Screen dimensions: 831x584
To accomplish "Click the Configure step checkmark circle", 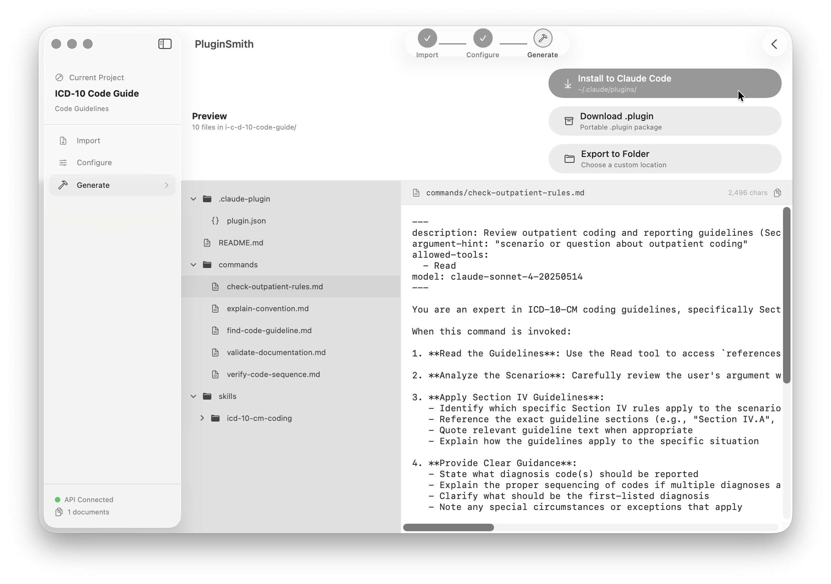I will pos(483,38).
